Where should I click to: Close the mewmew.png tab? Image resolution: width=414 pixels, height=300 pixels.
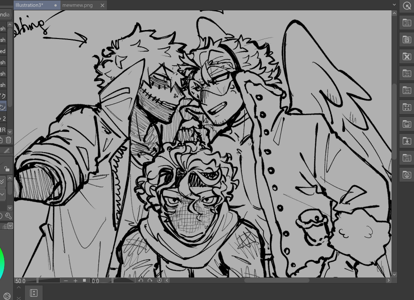(x=102, y=5)
